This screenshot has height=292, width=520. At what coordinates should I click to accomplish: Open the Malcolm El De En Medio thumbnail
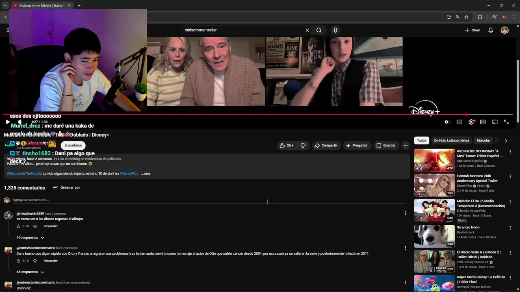pyautogui.click(x=434, y=210)
